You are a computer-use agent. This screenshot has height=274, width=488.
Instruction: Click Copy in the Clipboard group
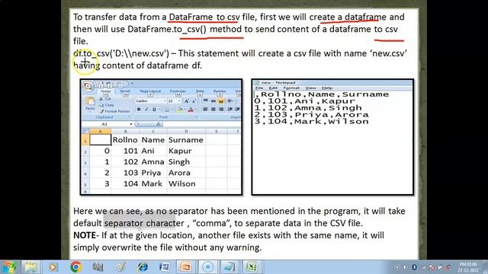tap(107, 105)
